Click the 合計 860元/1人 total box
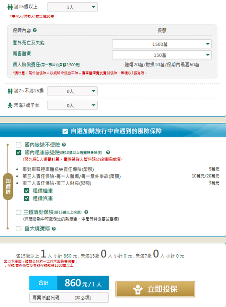The height and width of the screenshot is (307, 226). (x=69, y=283)
